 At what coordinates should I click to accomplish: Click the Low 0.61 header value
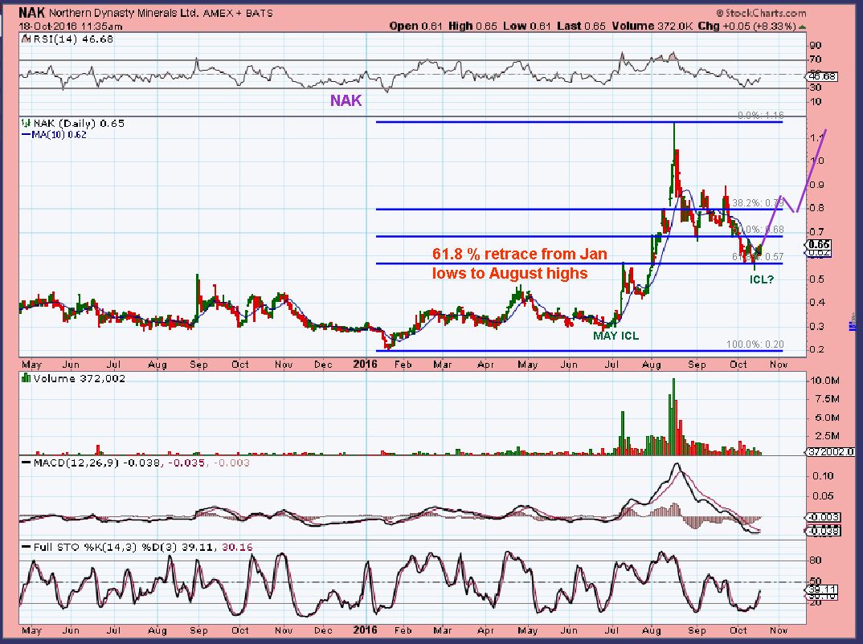(527, 26)
